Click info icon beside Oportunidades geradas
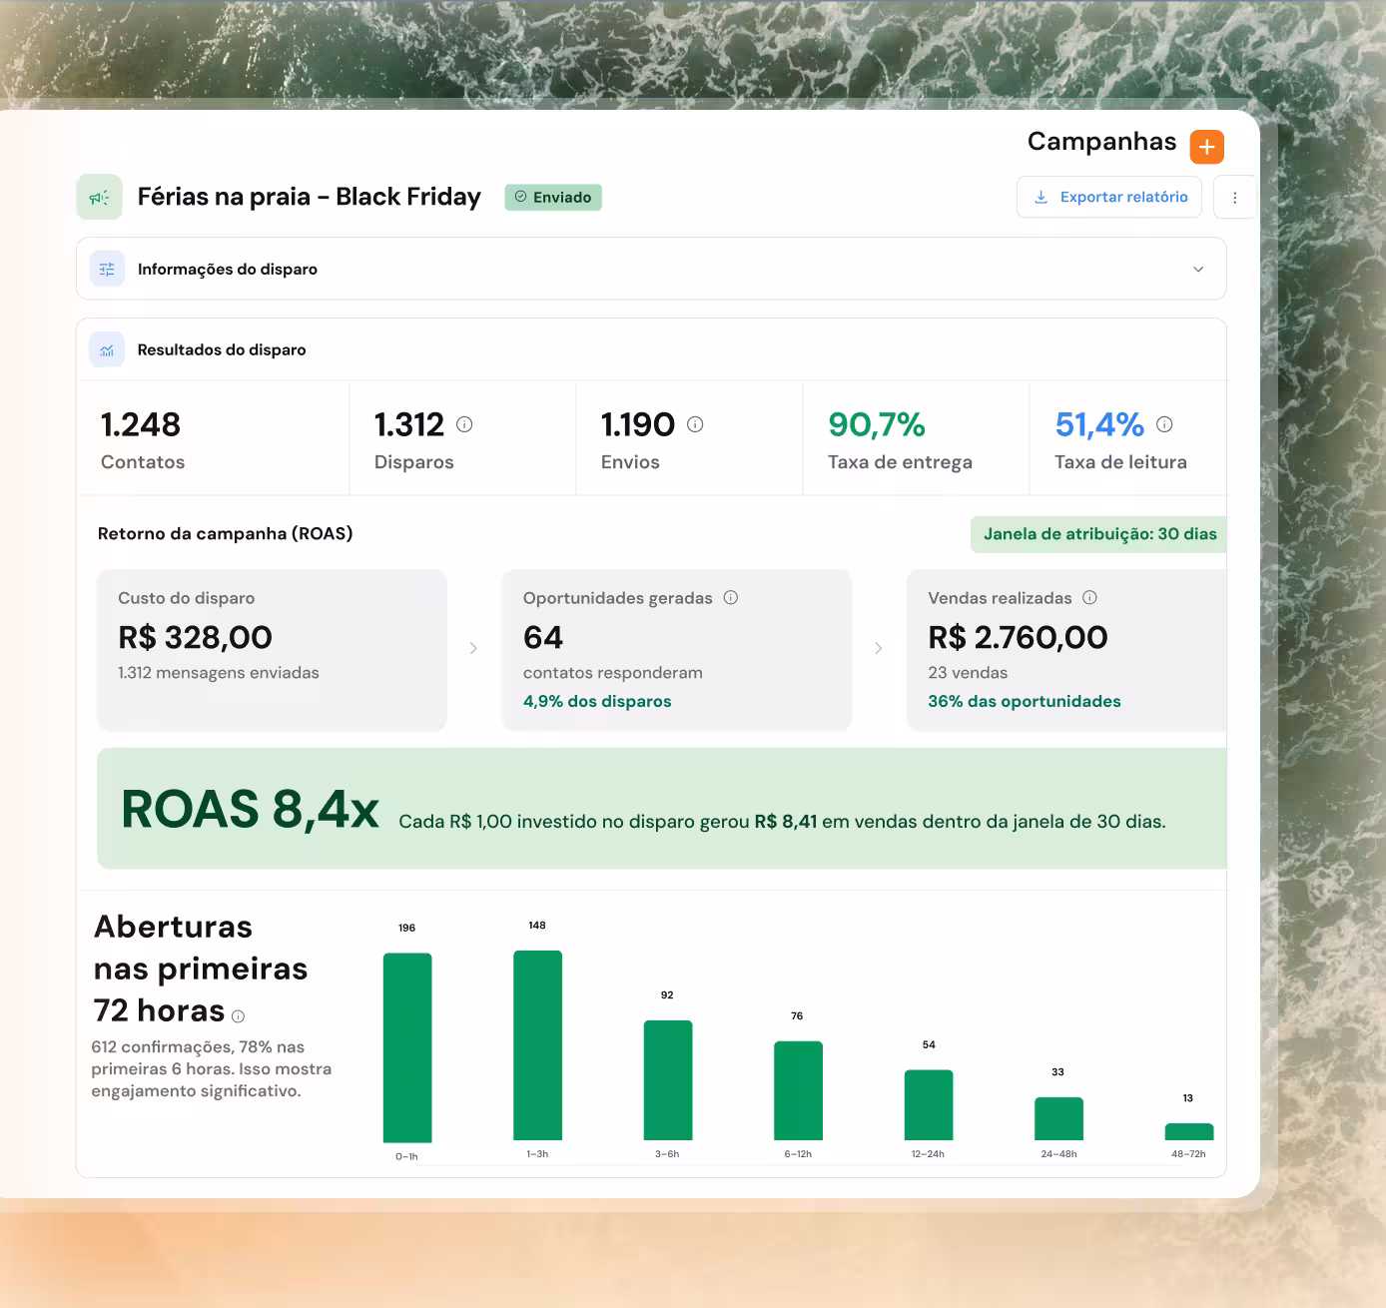 coord(731,597)
